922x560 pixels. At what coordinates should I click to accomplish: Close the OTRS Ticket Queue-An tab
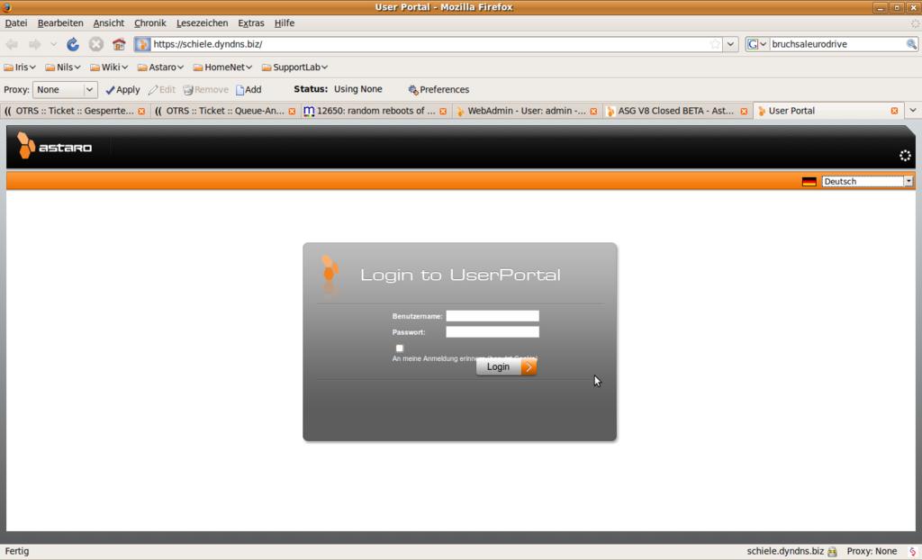(292, 111)
